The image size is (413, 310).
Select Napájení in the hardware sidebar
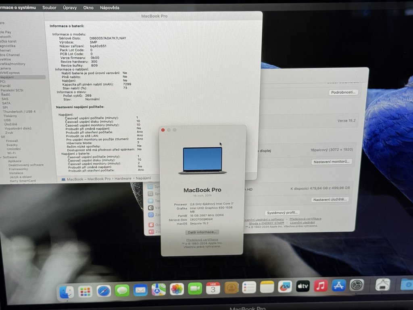(23, 77)
